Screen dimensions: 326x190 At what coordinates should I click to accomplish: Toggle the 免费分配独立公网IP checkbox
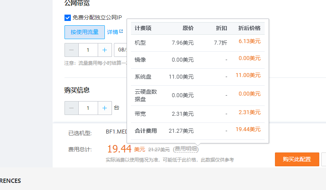[x=68, y=17]
